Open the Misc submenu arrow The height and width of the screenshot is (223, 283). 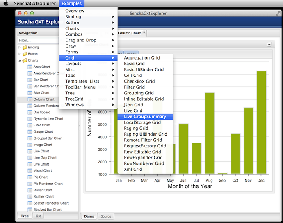click(x=113, y=69)
